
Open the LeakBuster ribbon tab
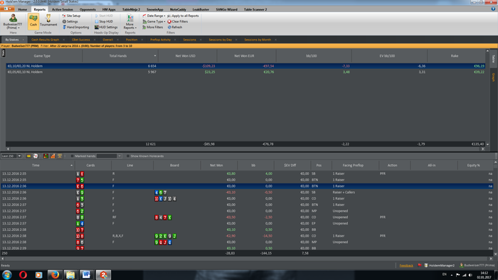(x=201, y=9)
